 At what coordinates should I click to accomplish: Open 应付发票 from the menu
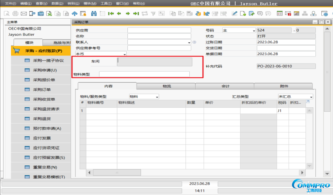click(x=41, y=138)
